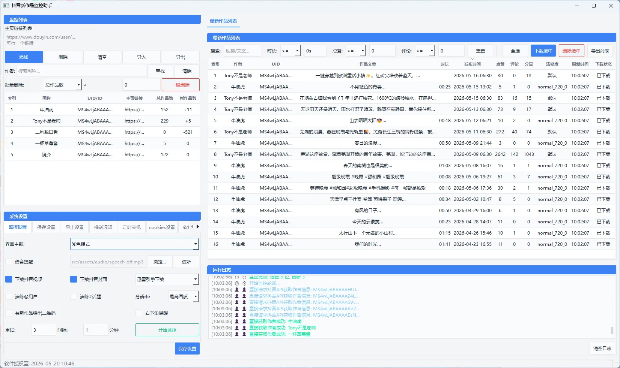This screenshot has height=368, width=620.
Task: Click the 导入 button
Action: coord(141,57)
